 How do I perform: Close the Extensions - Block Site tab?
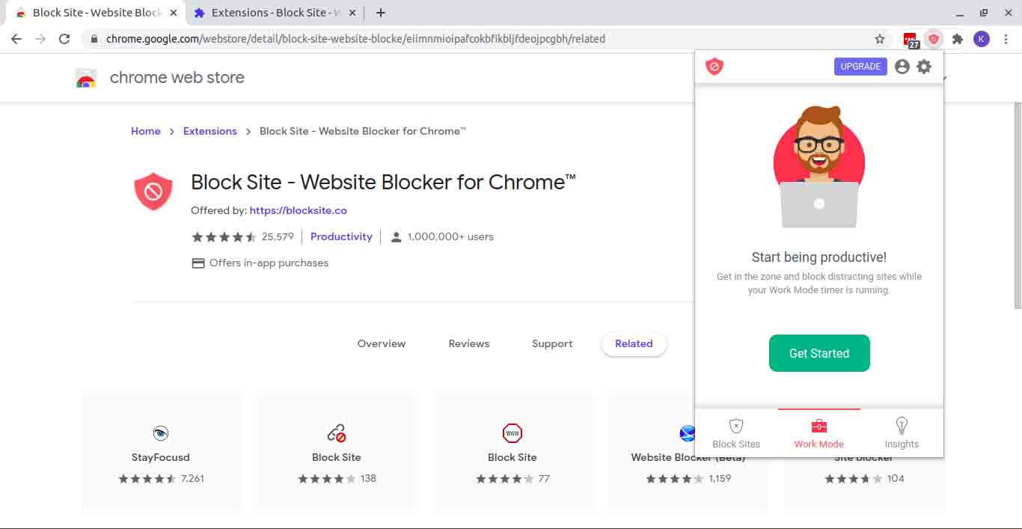point(352,13)
